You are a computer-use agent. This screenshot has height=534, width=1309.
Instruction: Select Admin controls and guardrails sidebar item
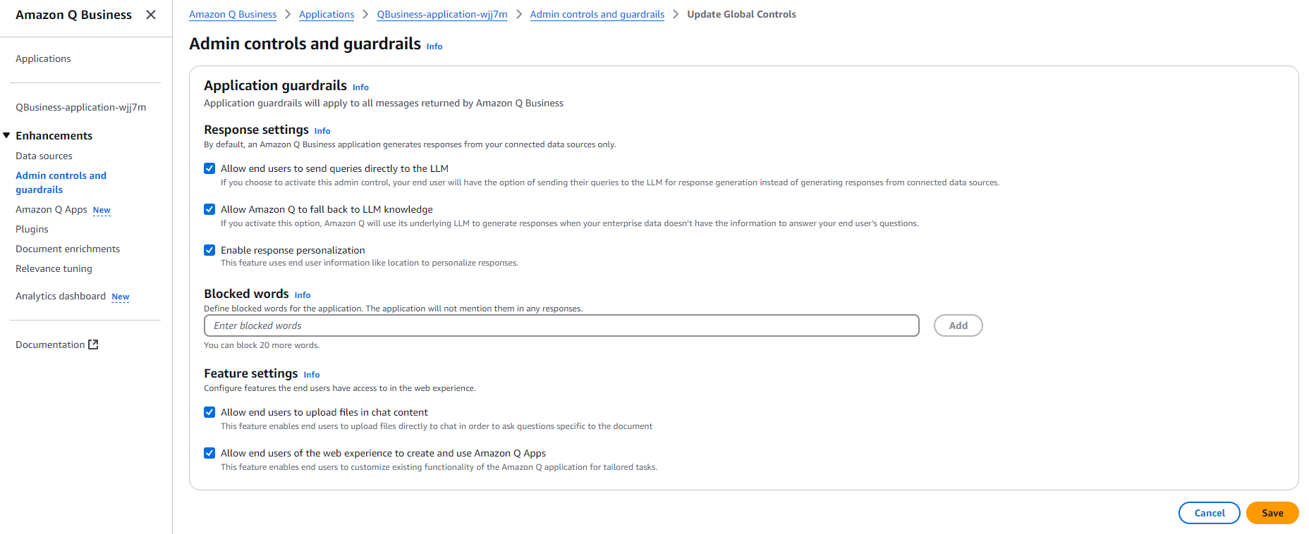click(x=61, y=182)
